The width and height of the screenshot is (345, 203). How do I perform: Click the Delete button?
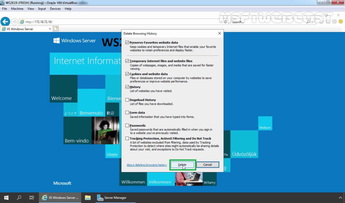point(182,165)
